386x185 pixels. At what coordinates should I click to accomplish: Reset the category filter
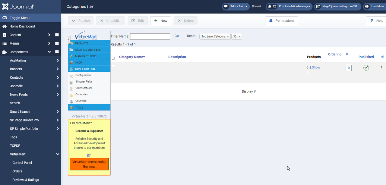pos(191,36)
